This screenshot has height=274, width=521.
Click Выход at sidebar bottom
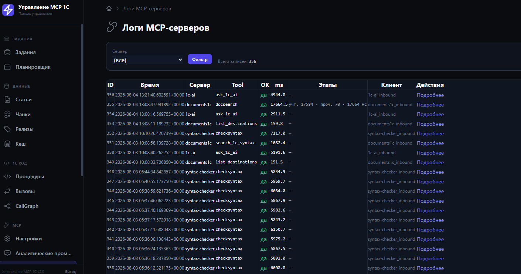[x=70, y=271]
